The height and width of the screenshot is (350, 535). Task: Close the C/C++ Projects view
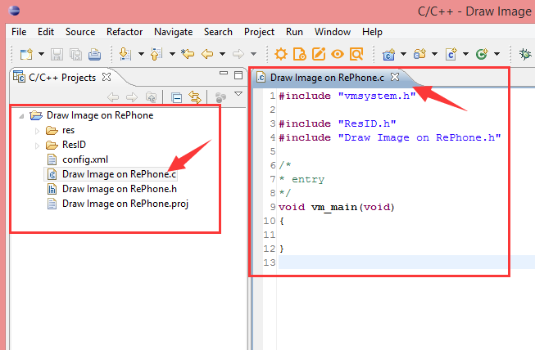coord(107,77)
